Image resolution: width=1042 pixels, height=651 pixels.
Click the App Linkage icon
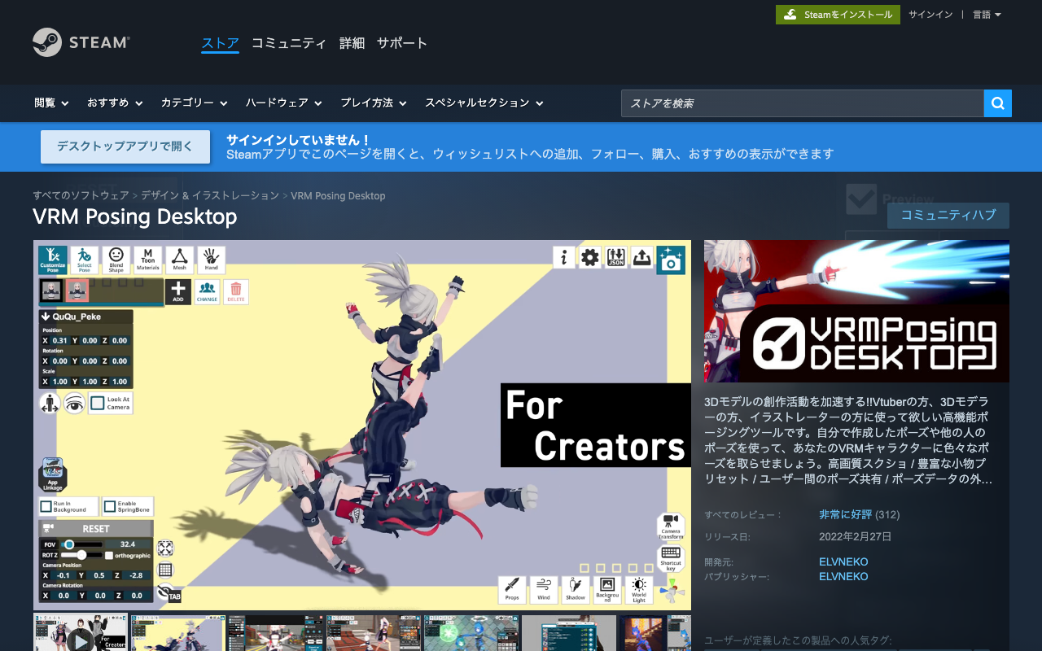coord(52,475)
